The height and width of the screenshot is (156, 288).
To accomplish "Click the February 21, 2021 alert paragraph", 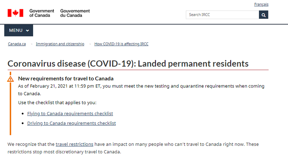I will pyautogui.click(x=141, y=90).
